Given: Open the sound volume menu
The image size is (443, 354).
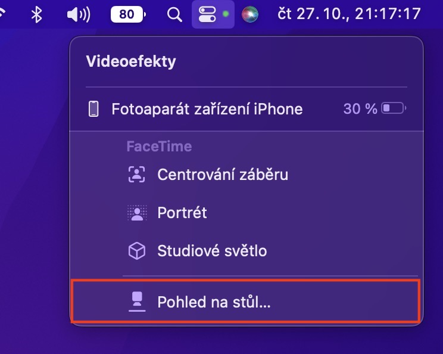Looking at the screenshot, I should [x=78, y=14].
